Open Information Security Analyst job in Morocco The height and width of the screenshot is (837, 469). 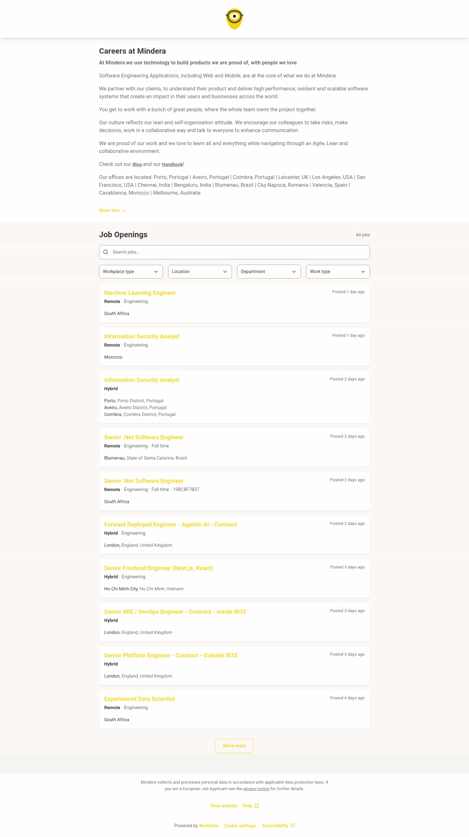[x=142, y=336]
